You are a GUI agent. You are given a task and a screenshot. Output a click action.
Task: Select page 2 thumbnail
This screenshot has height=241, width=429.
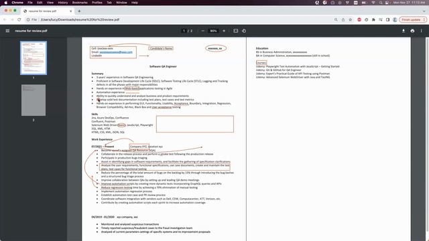coord(34,100)
